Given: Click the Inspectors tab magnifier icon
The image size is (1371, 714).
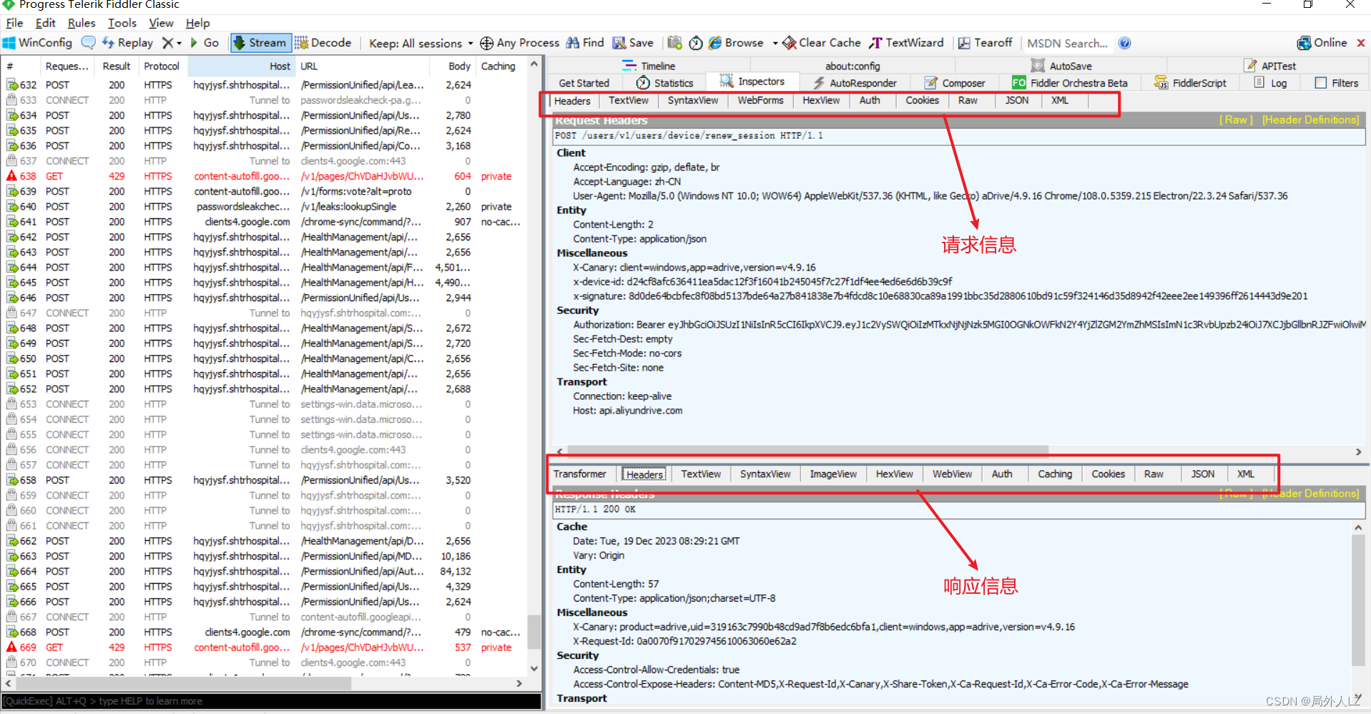Looking at the screenshot, I should pos(727,81).
